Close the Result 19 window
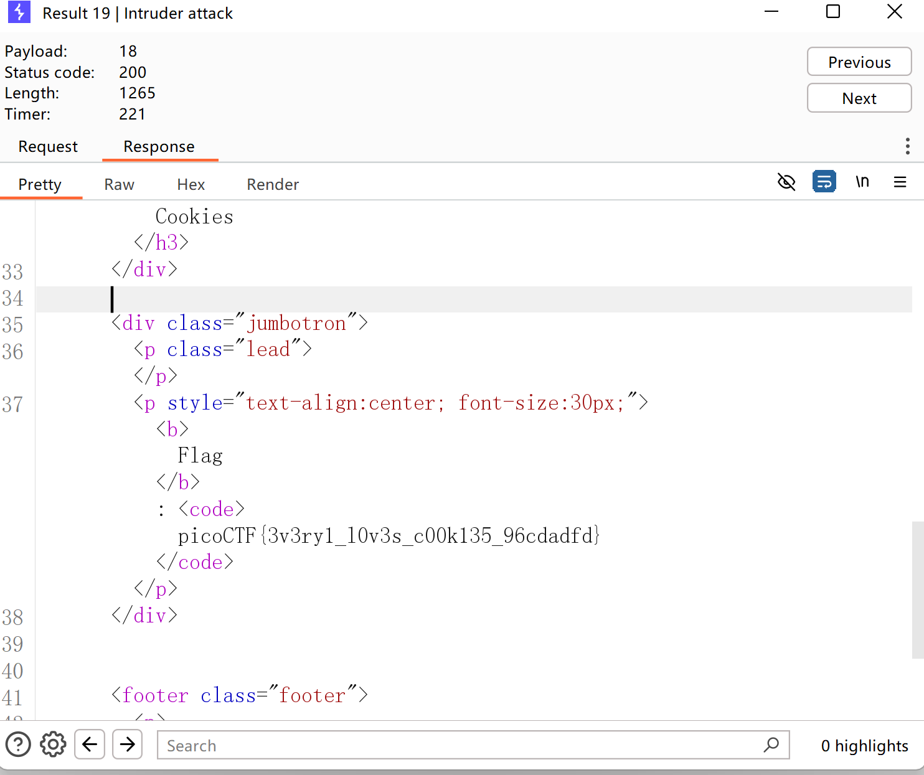Viewport: 924px width, 775px height. coord(895,11)
